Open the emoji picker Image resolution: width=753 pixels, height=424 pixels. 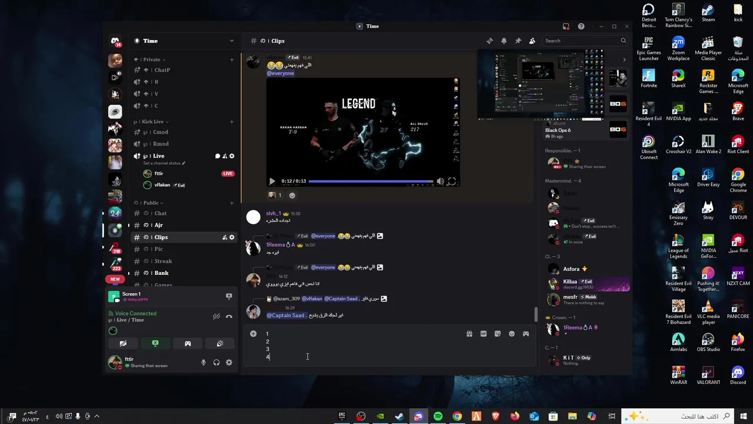[x=512, y=334]
